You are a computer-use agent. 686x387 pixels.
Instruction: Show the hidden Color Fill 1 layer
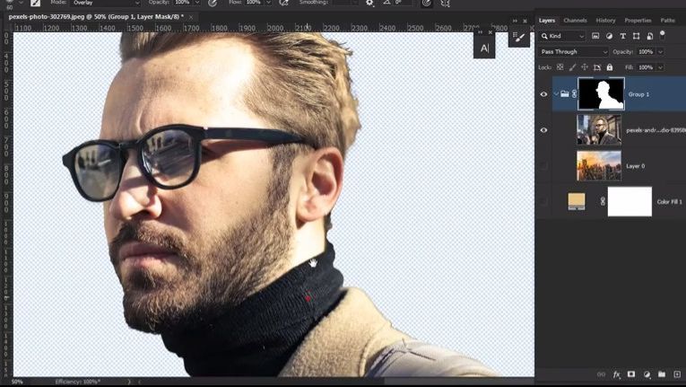pos(543,202)
